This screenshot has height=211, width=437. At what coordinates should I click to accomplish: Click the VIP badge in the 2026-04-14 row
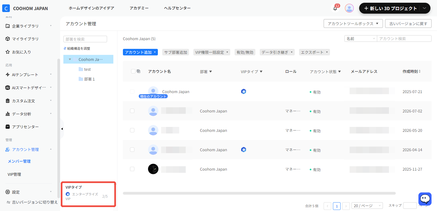point(244,150)
